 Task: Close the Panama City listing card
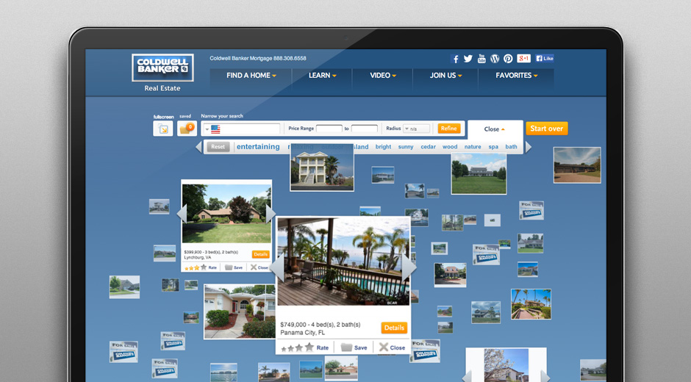(393, 347)
